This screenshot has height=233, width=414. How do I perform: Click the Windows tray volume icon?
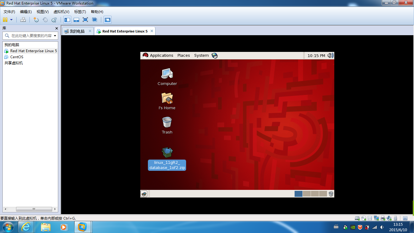(382, 227)
